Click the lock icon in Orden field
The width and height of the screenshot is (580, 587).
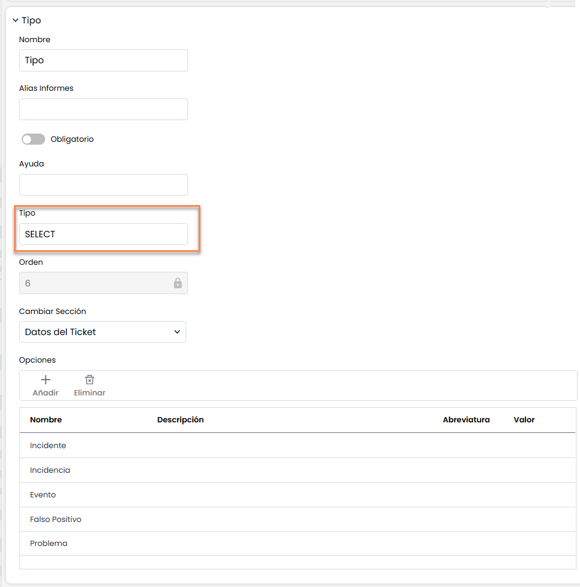[178, 284]
